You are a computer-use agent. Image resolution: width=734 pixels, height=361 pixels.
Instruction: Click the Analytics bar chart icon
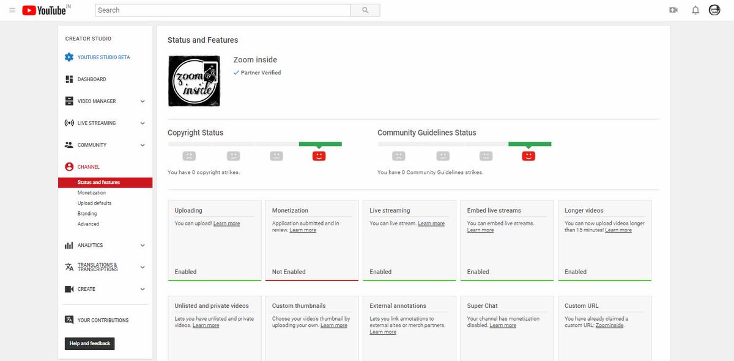click(69, 246)
